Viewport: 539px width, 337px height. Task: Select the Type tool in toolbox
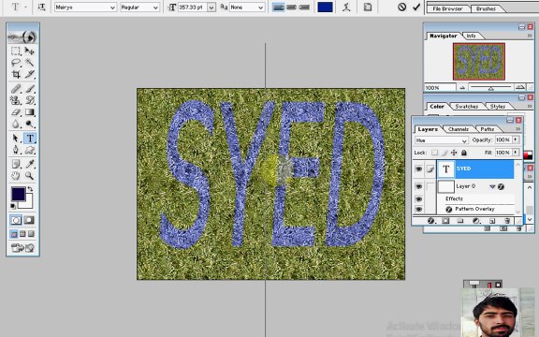pos(30,139)
